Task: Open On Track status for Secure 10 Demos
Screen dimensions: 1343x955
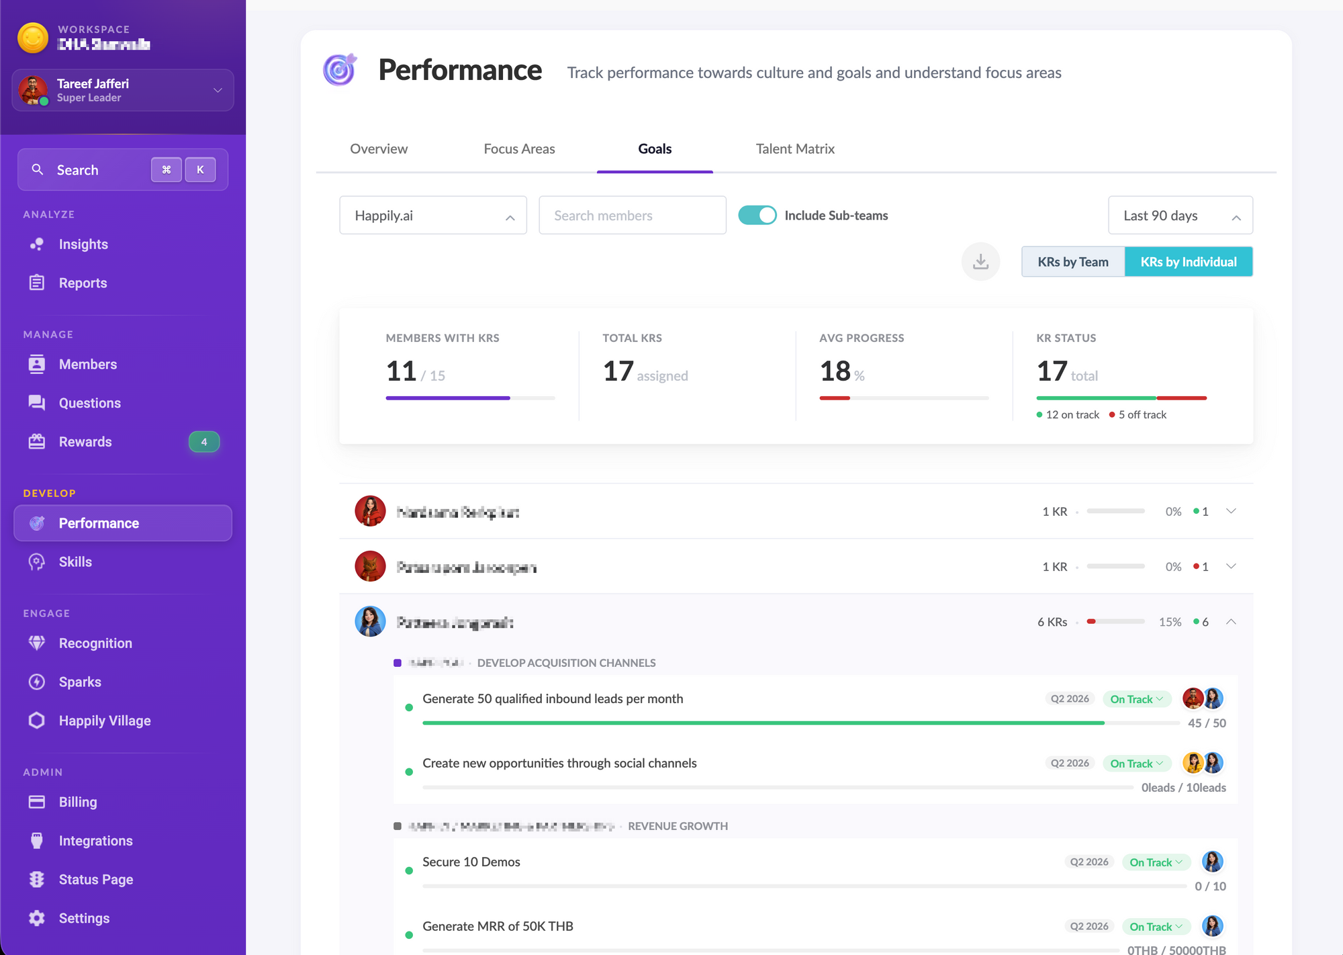Action: point(1156,862)
